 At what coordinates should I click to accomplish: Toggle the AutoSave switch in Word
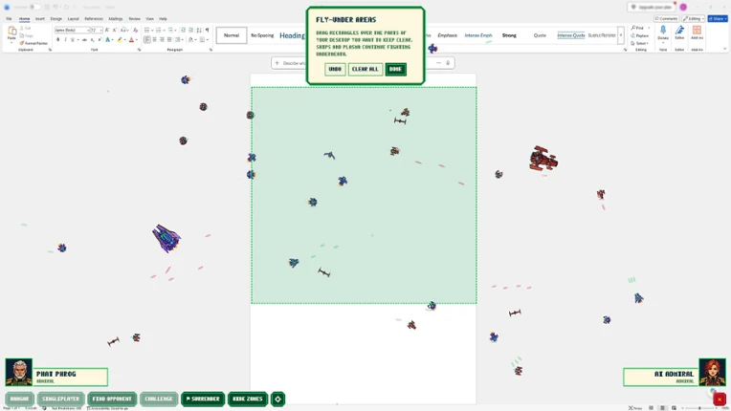tap(34, 7)
